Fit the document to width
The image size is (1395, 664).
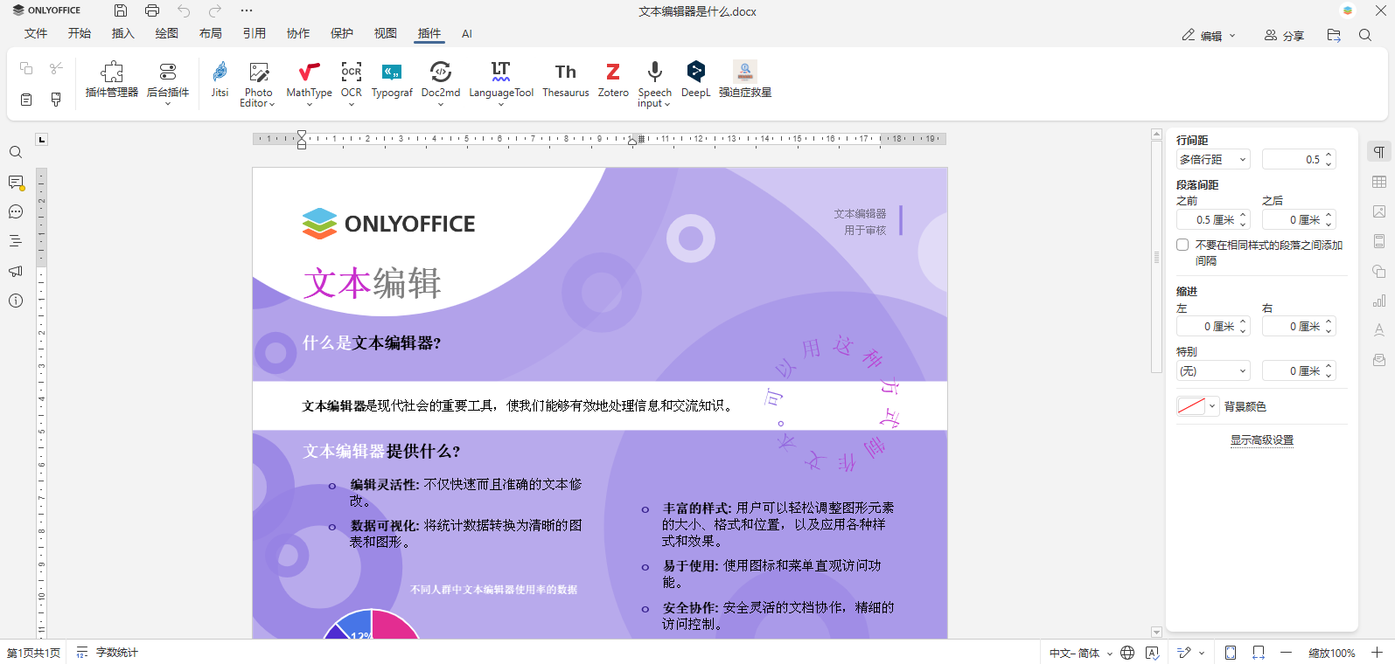[1259, 653]
